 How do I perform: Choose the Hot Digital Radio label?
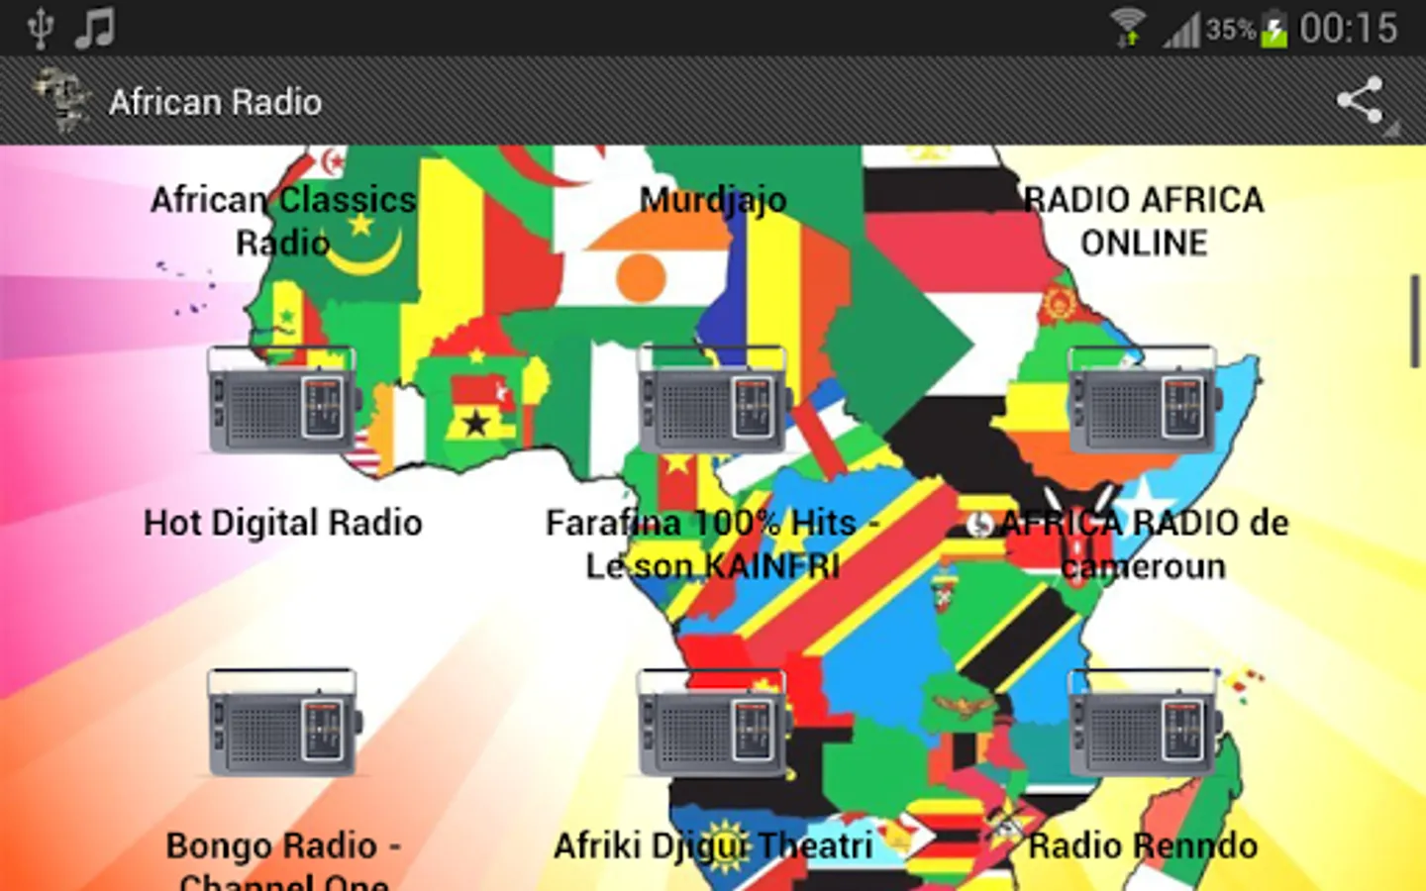point(283,523)
